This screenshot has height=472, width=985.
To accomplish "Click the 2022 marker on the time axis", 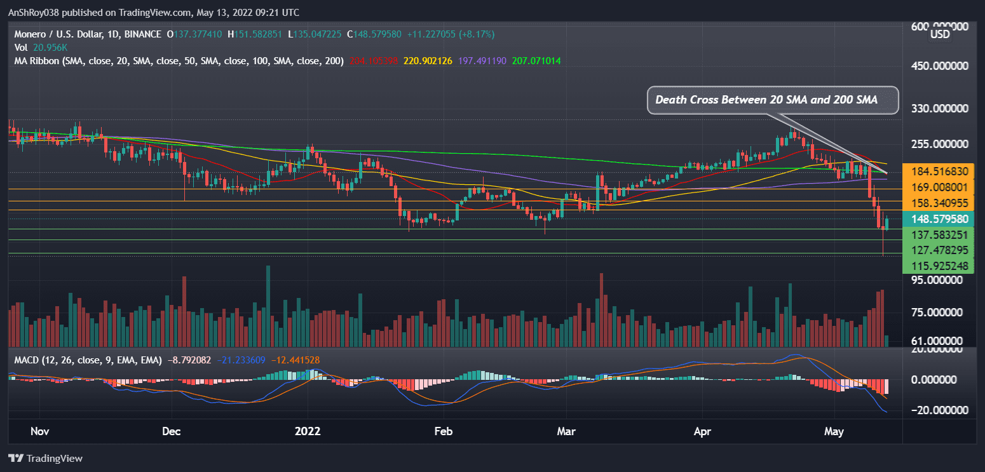I will pyautogui.click(x=308, y=431).
